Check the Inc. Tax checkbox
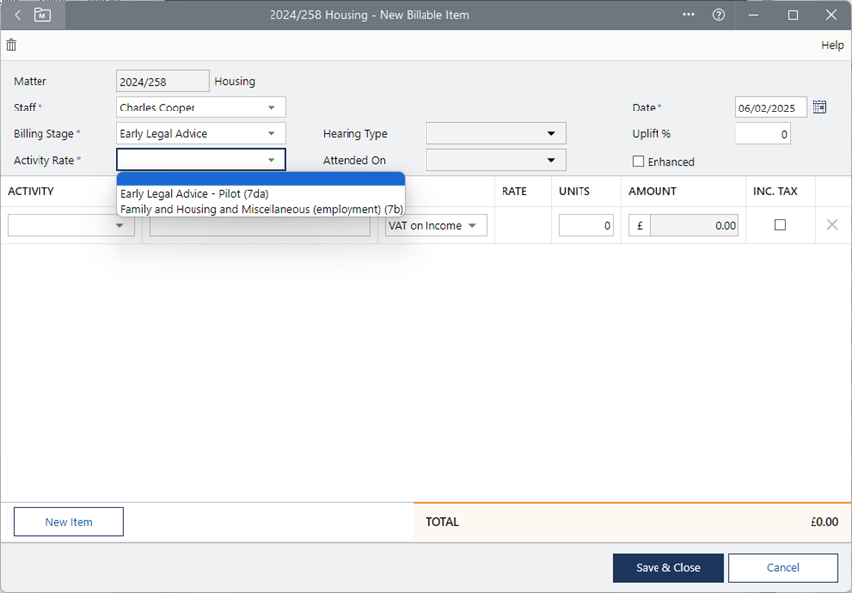The height and width of the screenshot is (593, 852). (x=780, y=225)
